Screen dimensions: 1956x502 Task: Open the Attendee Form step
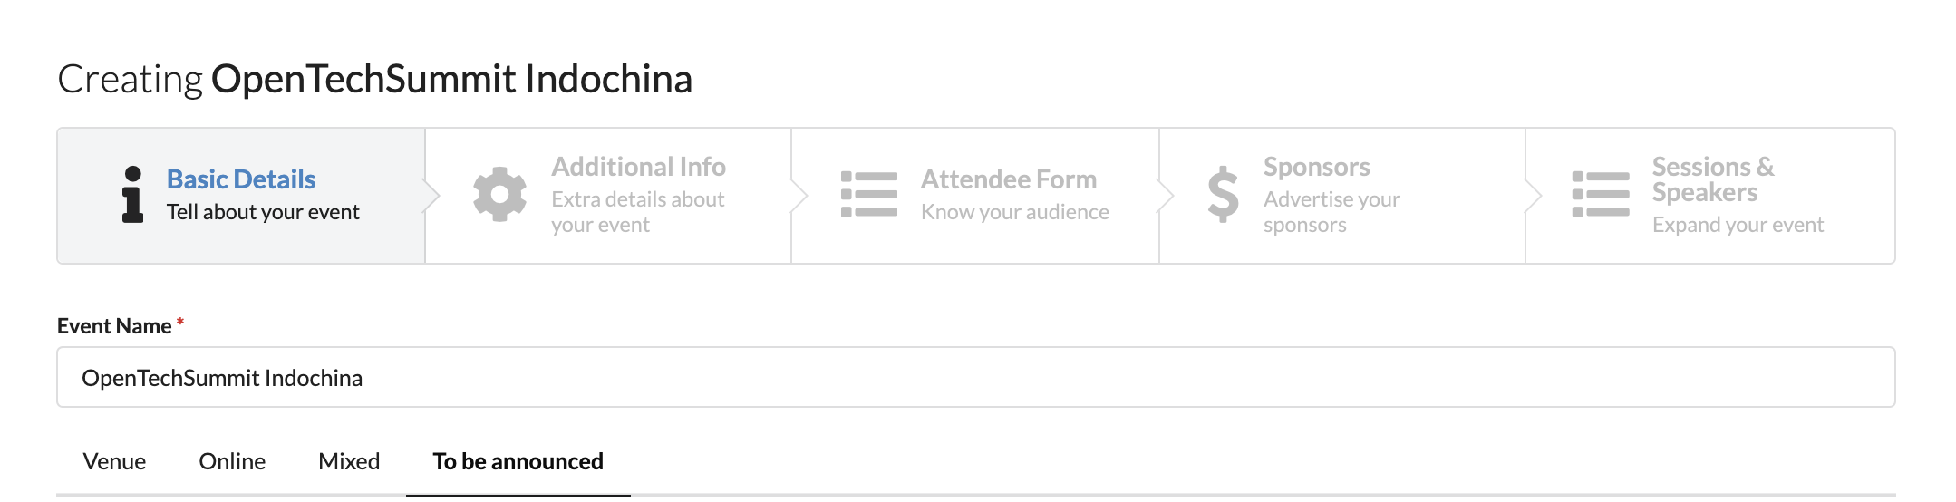975,196
